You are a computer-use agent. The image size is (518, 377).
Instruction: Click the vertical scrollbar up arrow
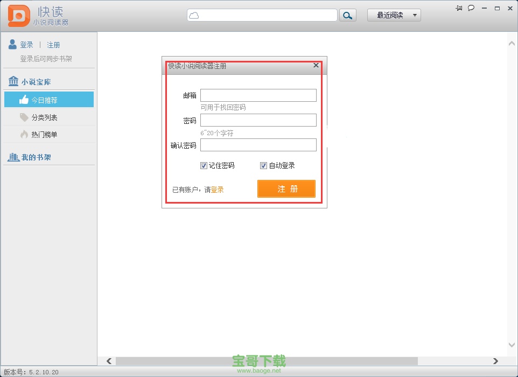(512, 43)
